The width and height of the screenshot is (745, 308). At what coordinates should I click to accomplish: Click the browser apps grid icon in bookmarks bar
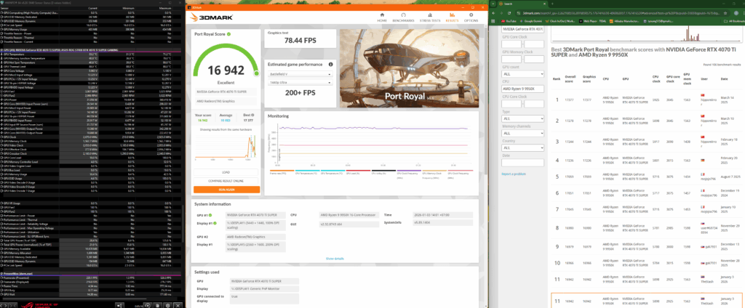click(493, 21)
